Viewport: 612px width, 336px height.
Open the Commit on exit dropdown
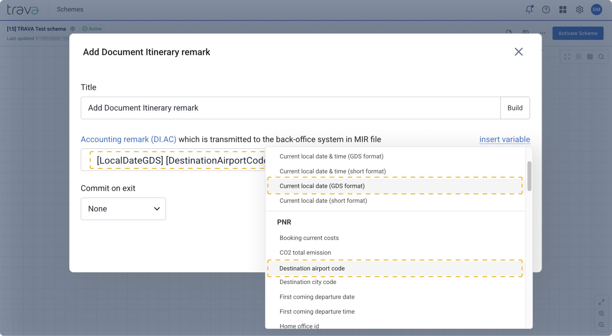pos(123,209)
